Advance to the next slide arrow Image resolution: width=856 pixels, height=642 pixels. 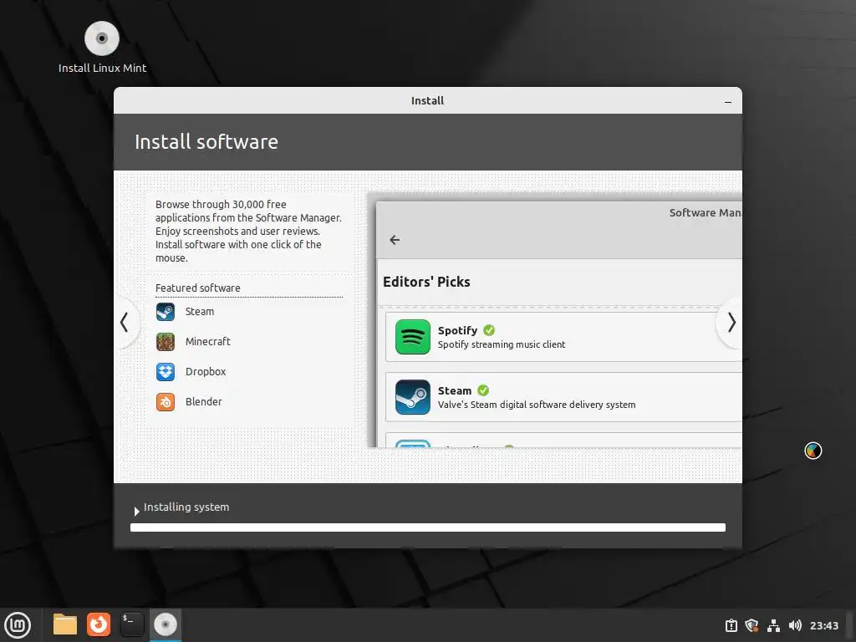[731, 322]
